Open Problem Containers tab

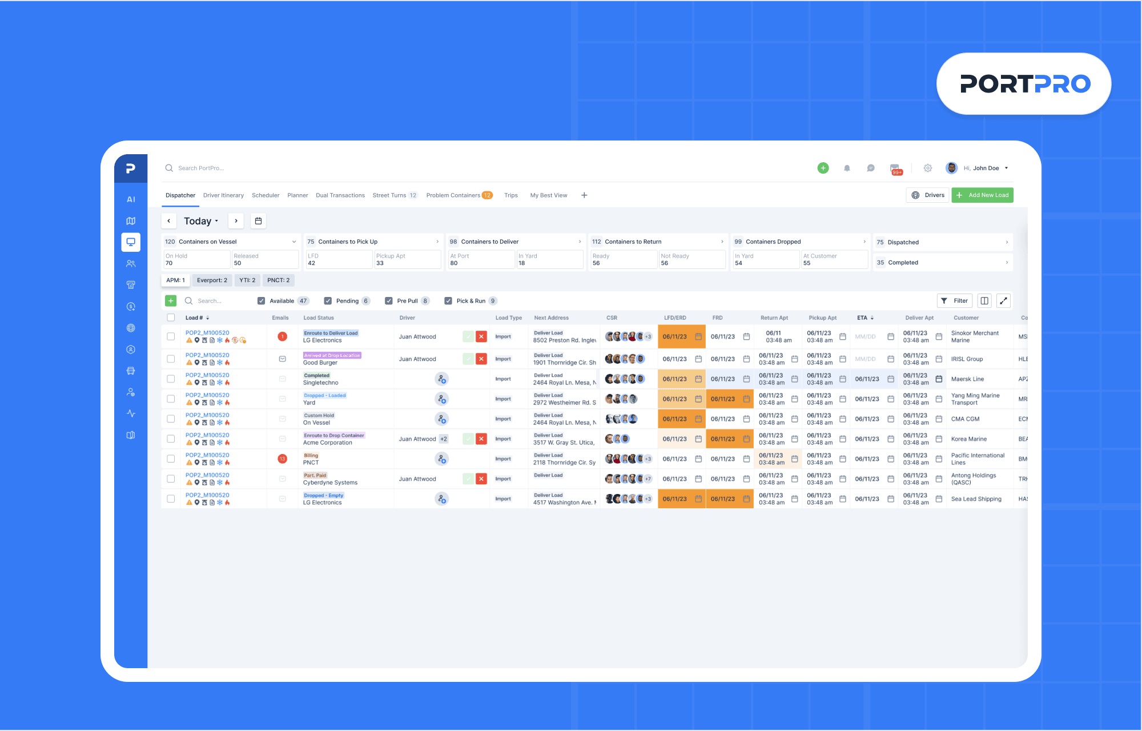(459, 195)
